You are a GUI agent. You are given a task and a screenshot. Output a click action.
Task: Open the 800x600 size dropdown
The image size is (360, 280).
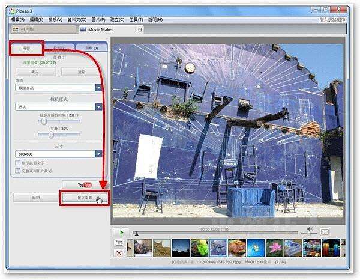[x=99, y=154]
